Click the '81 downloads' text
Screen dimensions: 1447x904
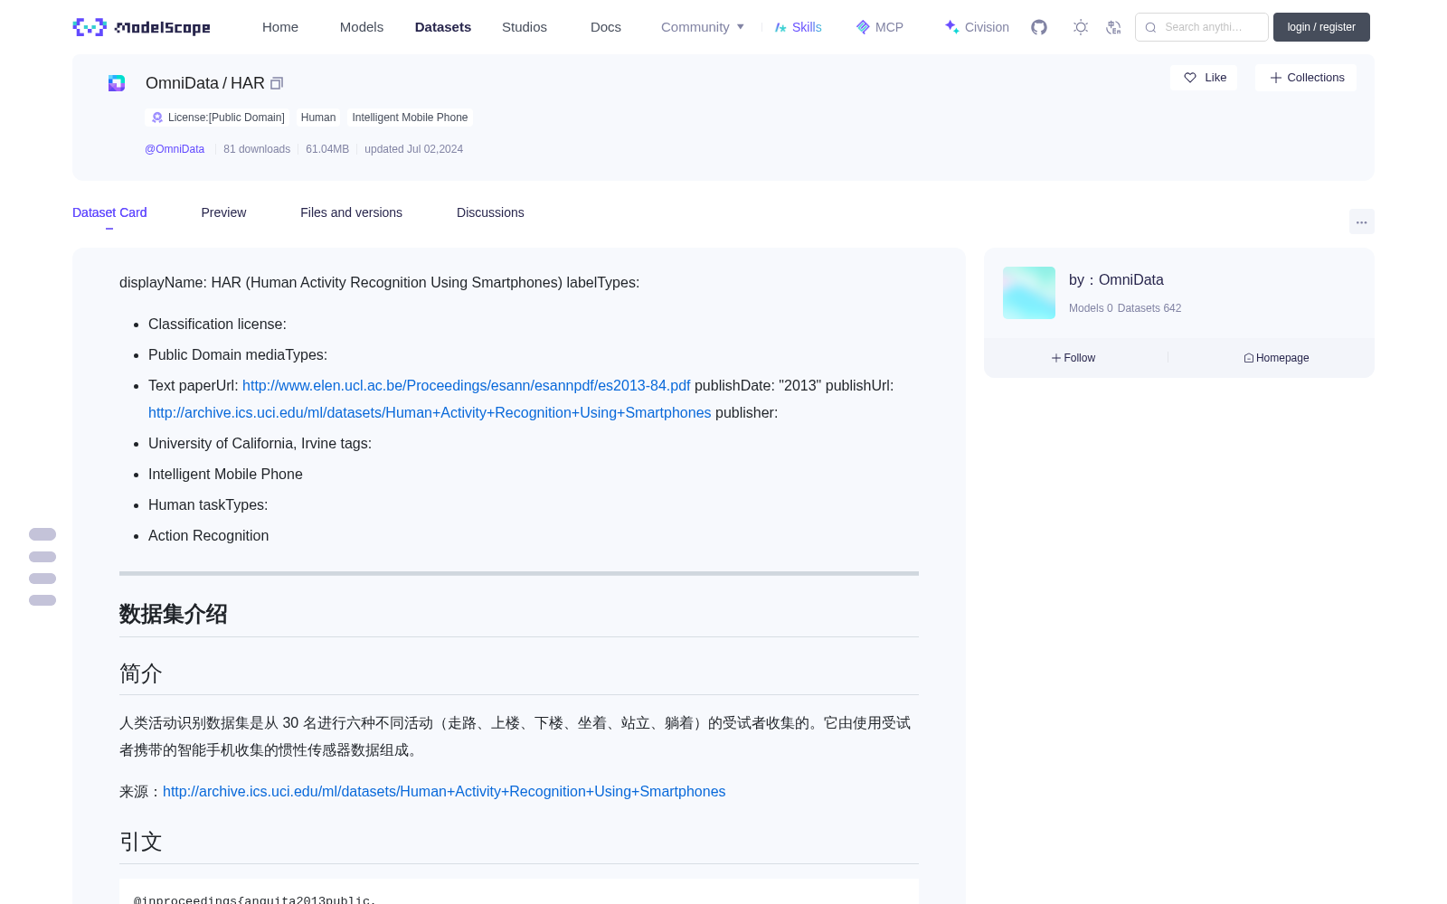click(x=257, y=149)
